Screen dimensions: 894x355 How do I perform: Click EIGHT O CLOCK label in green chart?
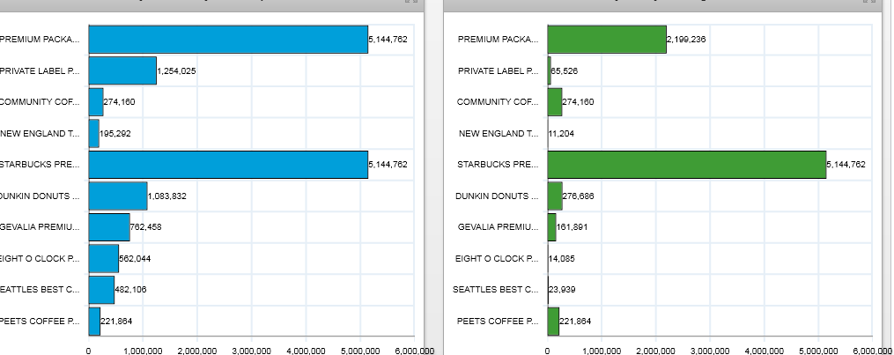tap(493, 259)
